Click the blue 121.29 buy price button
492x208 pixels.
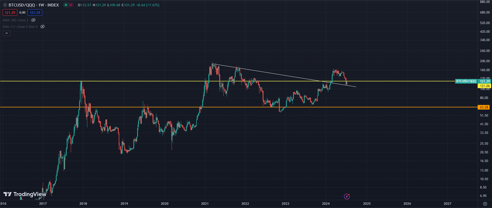tap(35, 12)
